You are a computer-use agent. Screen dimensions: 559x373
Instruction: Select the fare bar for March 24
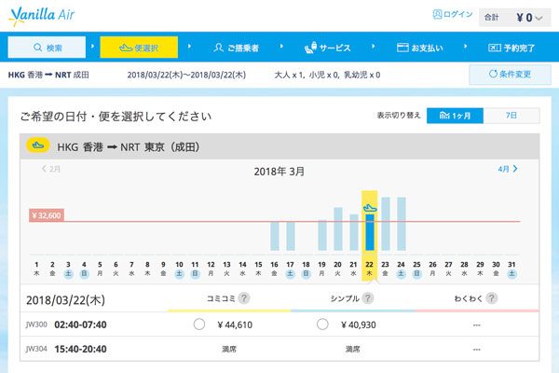[x=402, y=224]
